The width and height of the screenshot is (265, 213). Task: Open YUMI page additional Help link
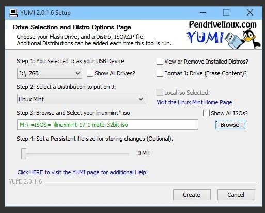coord(82,172)
